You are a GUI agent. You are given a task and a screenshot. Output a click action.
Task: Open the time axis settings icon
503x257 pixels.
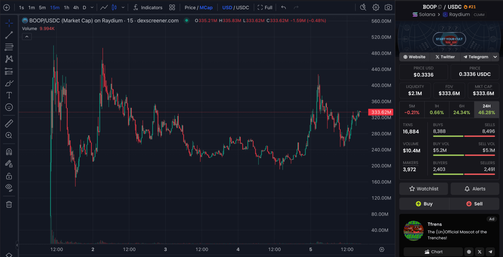tap(382, 249)
